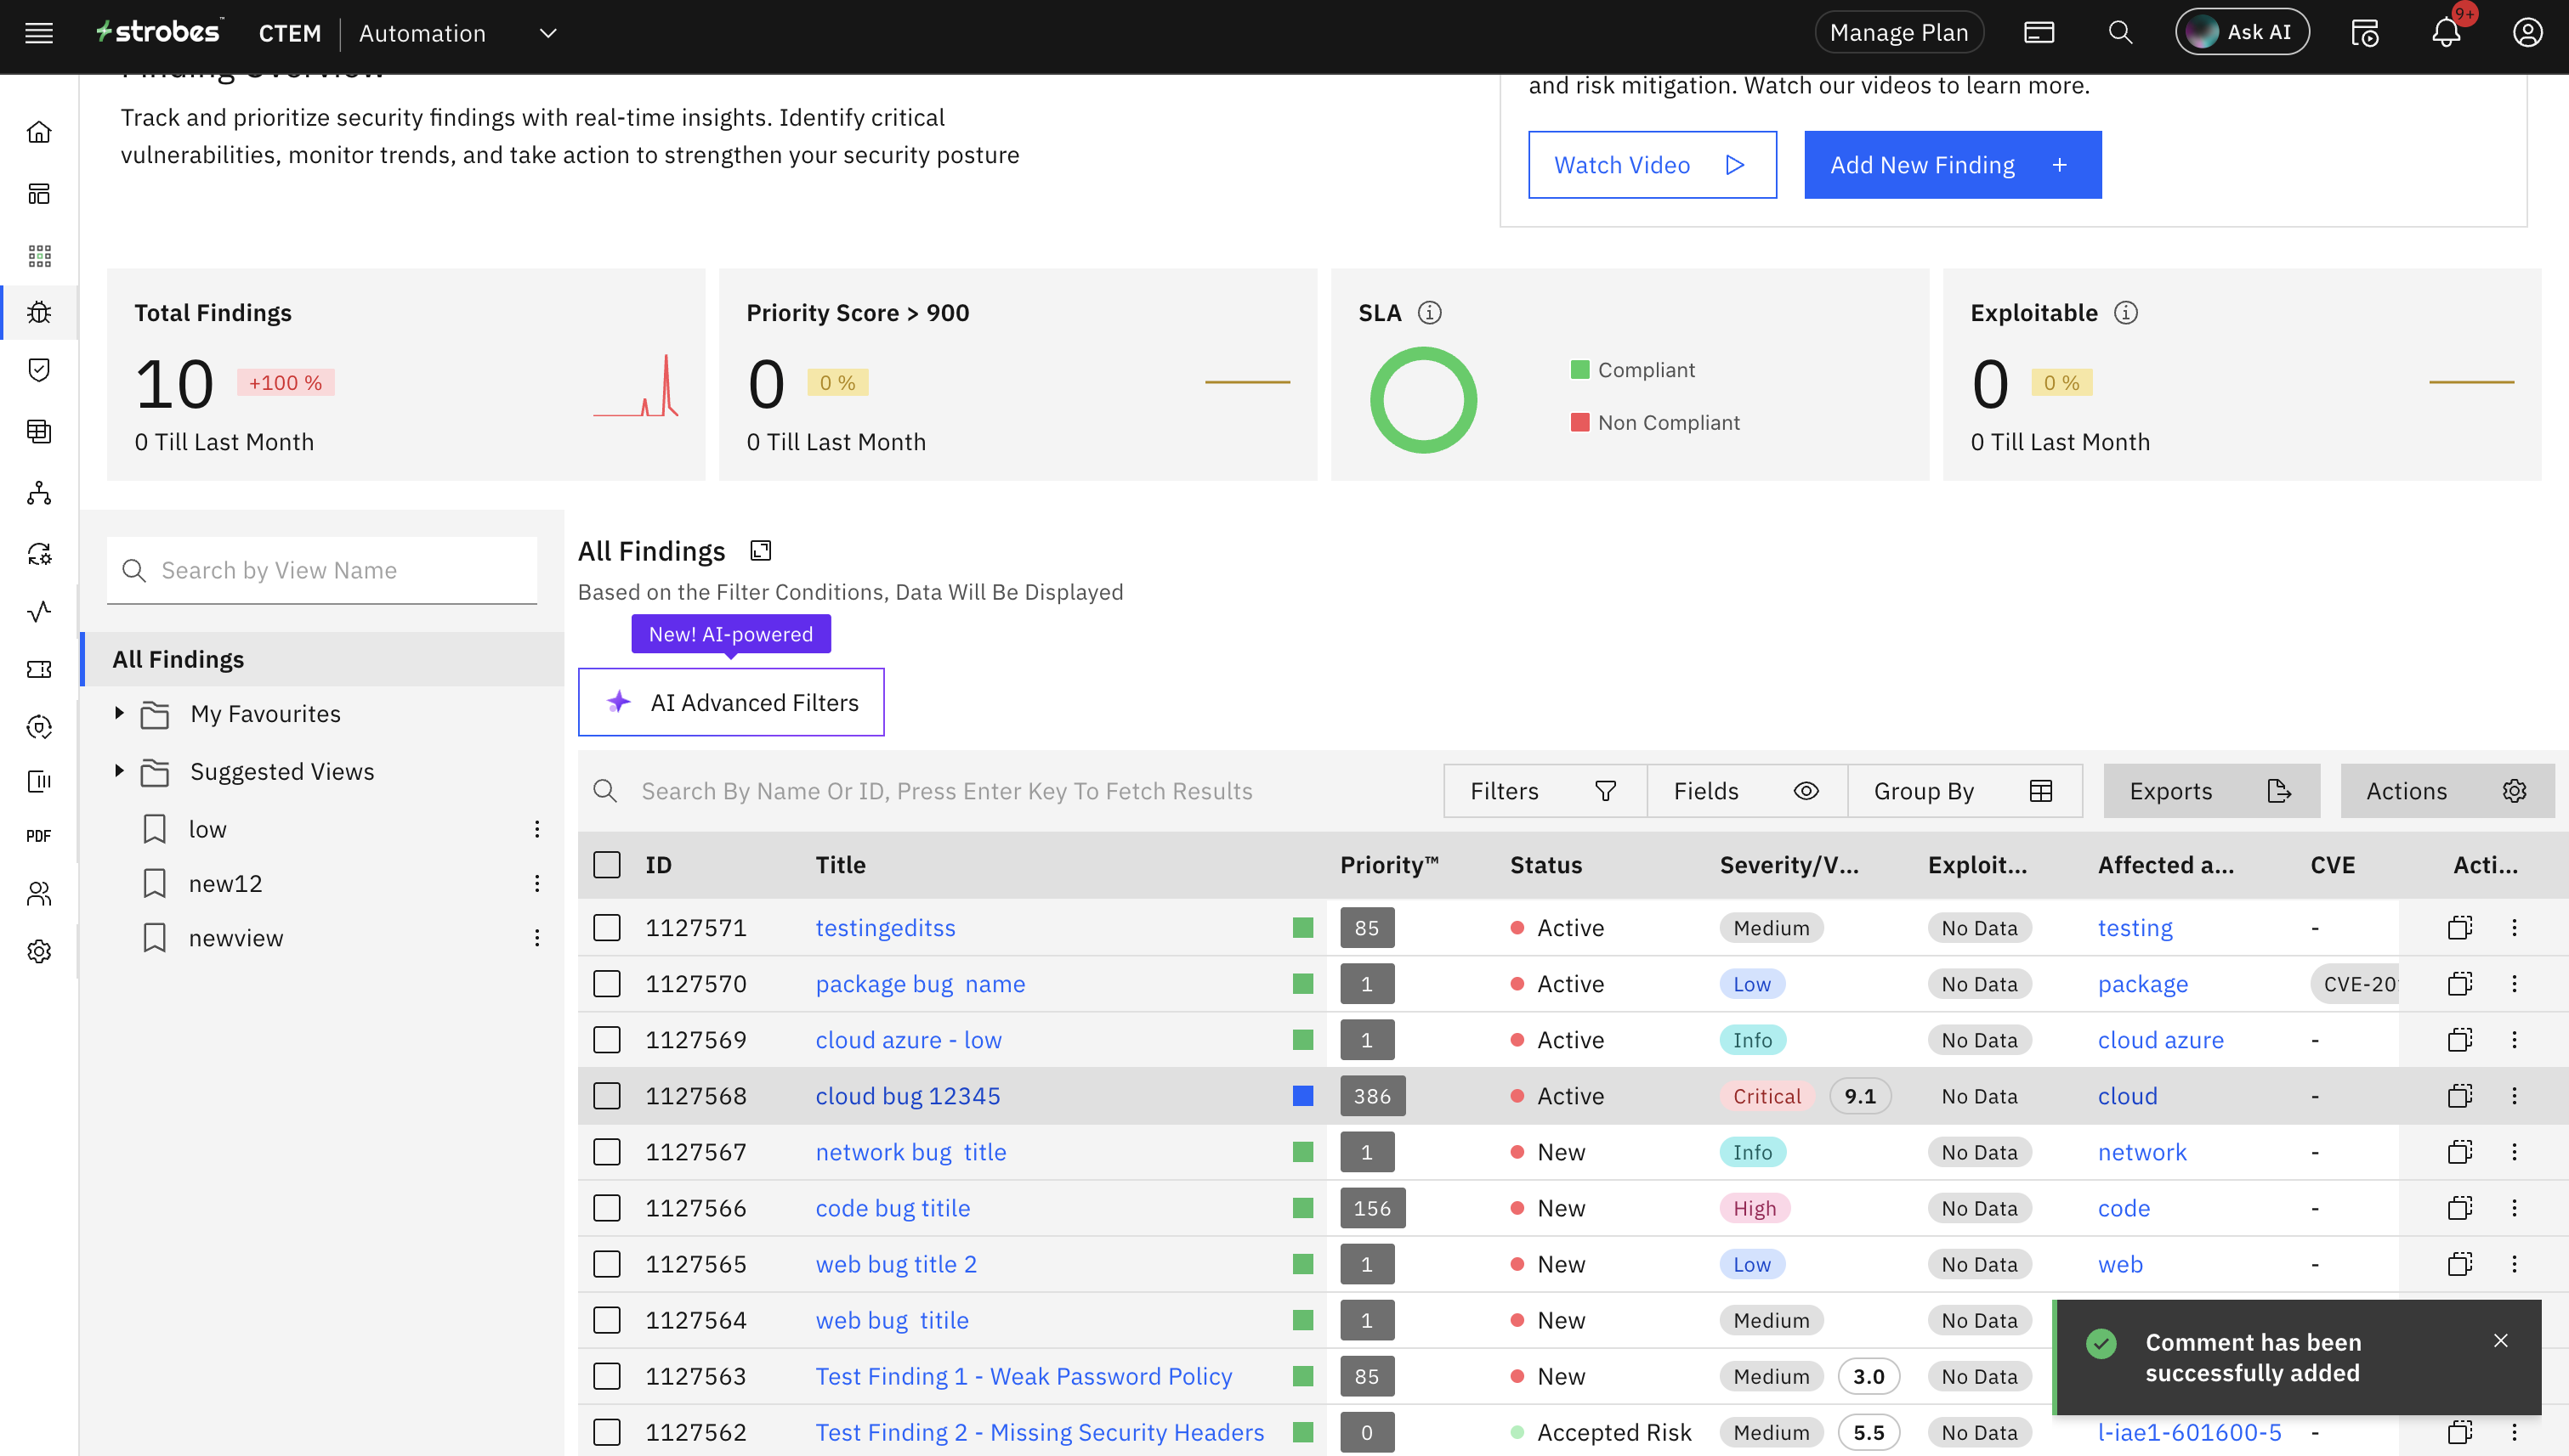
Task: Open the home sidebar icon
Action: (x=39, y=132)
